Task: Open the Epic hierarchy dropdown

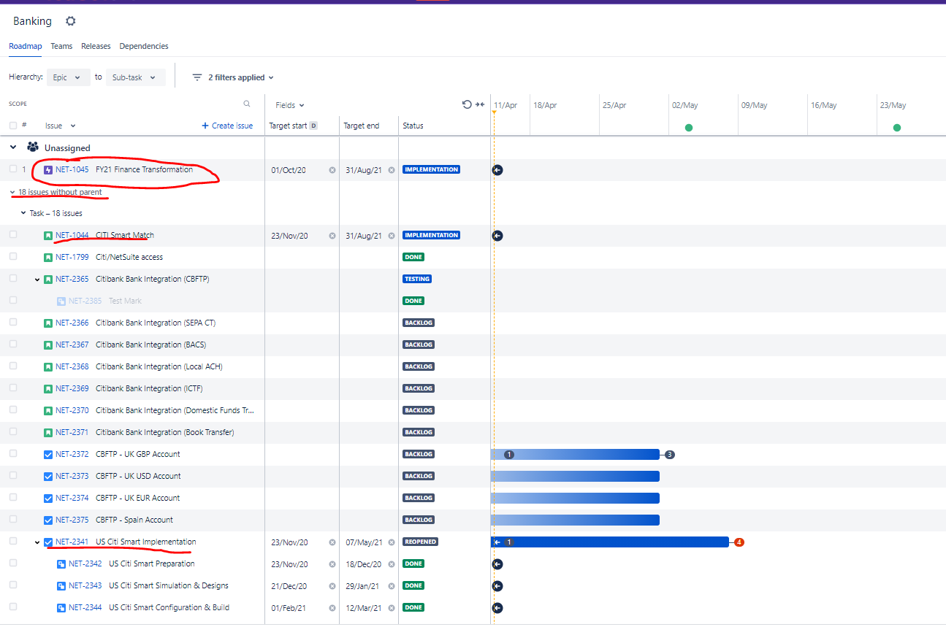Action: click(x=68, y=77)
